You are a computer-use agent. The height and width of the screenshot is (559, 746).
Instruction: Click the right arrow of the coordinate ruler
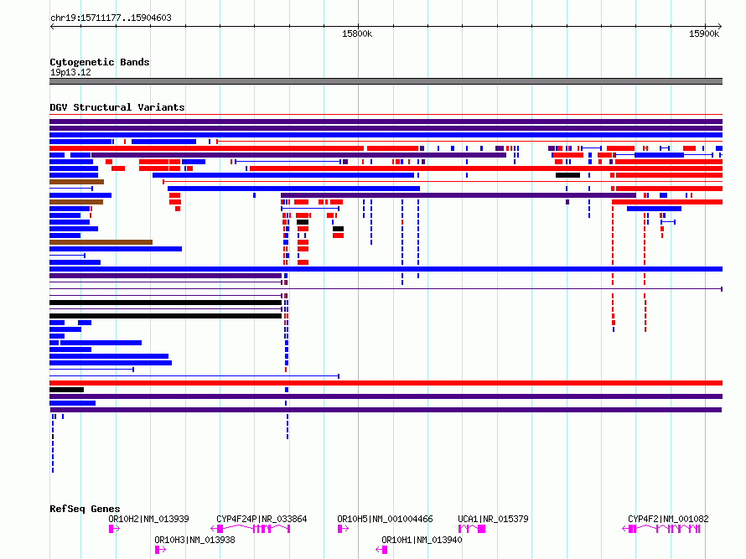point(720,27)
